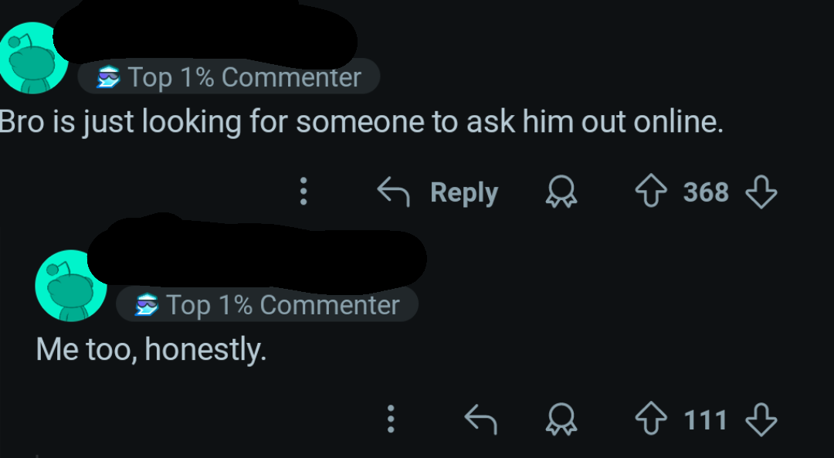Select the 368 vote count

(706, 192)
